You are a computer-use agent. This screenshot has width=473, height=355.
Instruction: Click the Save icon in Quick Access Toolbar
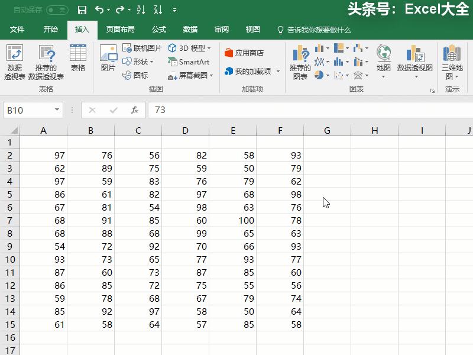point(82,9)
